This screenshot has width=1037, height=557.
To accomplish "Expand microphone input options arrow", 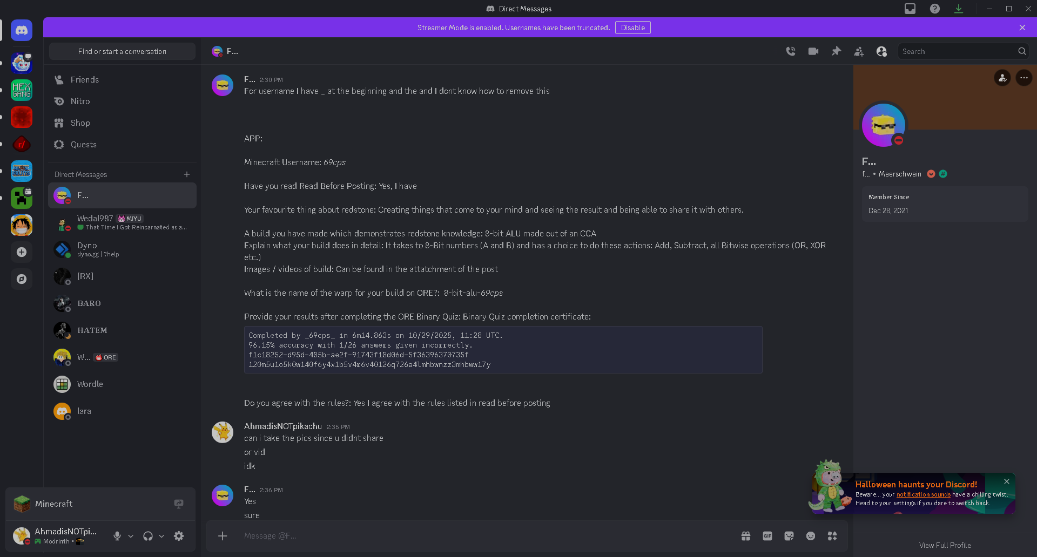I will 131,536.
